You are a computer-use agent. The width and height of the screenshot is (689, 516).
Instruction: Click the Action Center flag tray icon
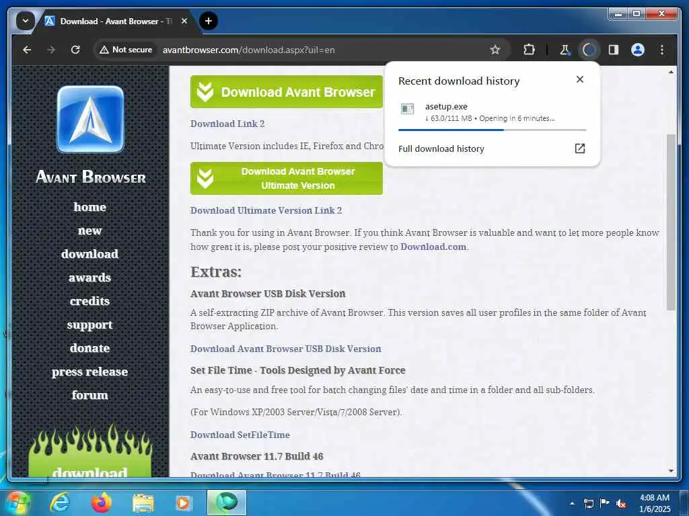(x=605, y=503)
